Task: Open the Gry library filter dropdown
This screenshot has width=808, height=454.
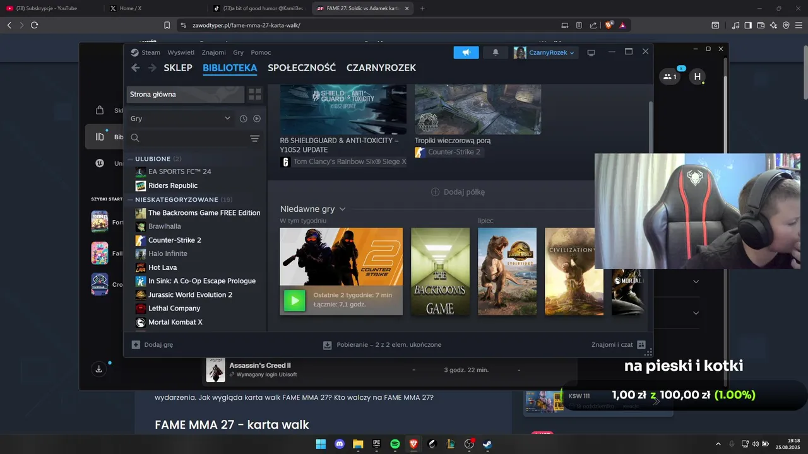Action: pos(181,119)
